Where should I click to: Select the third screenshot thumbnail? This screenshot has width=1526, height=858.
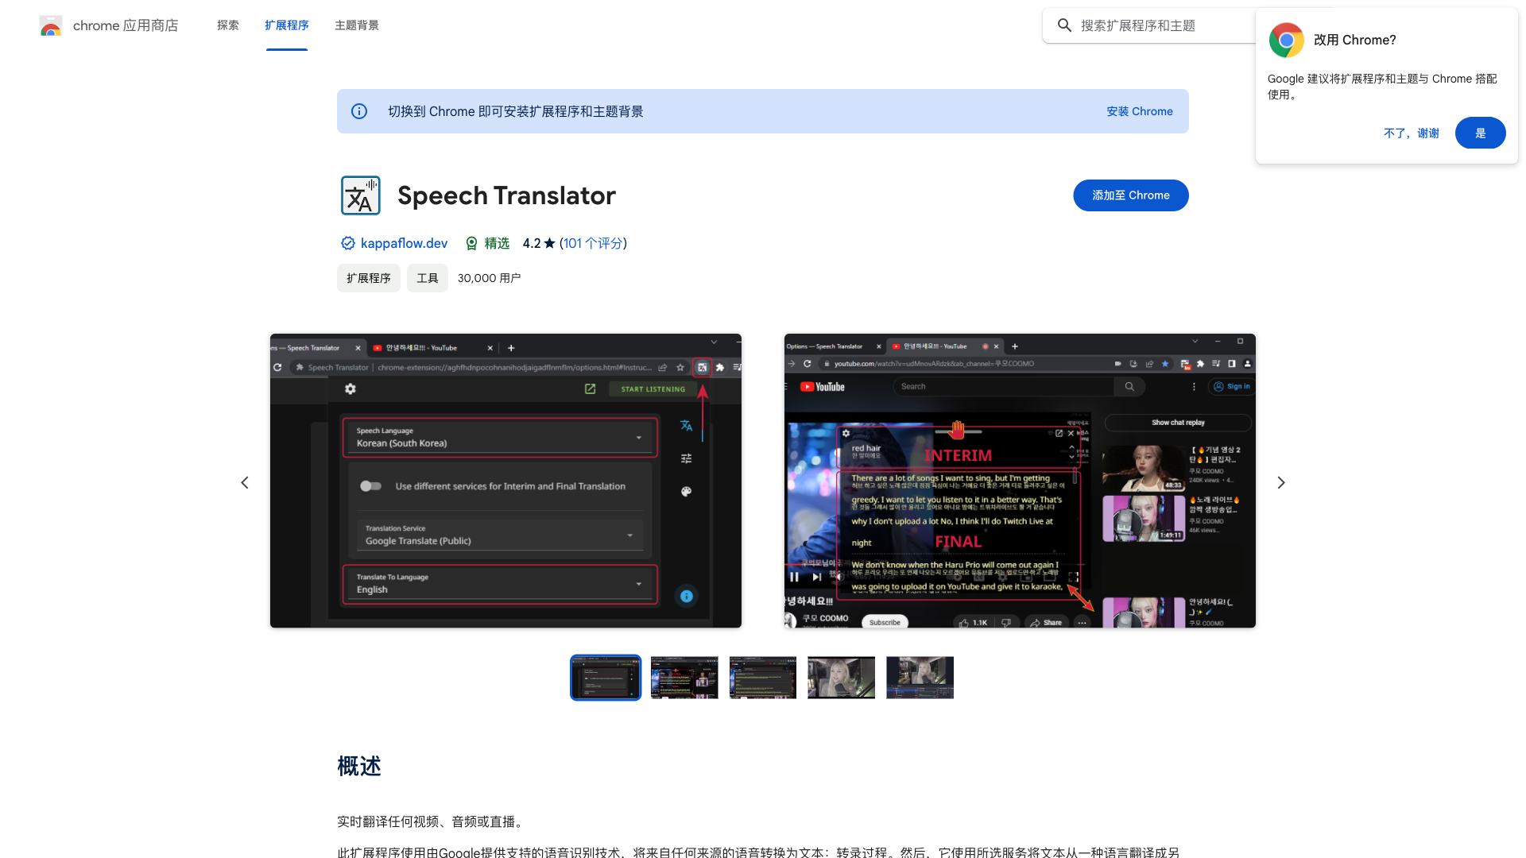[762, 677]
